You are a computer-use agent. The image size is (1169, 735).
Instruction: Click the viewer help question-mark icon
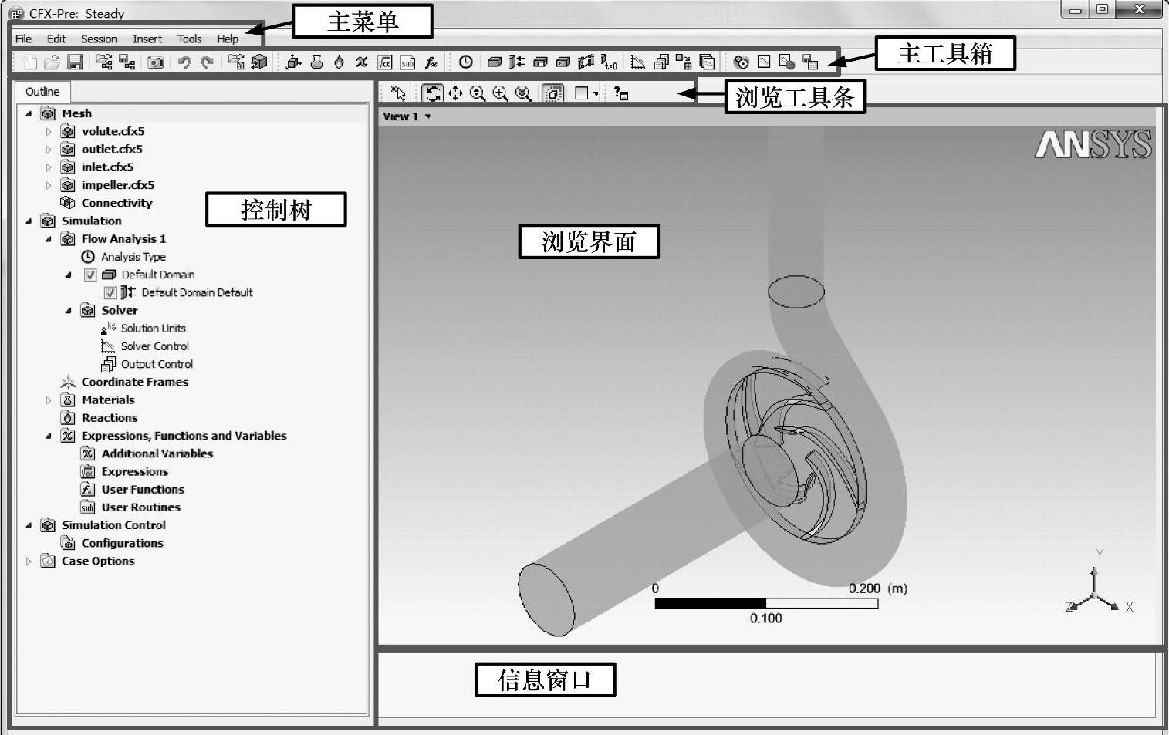[x=621, y=93]
